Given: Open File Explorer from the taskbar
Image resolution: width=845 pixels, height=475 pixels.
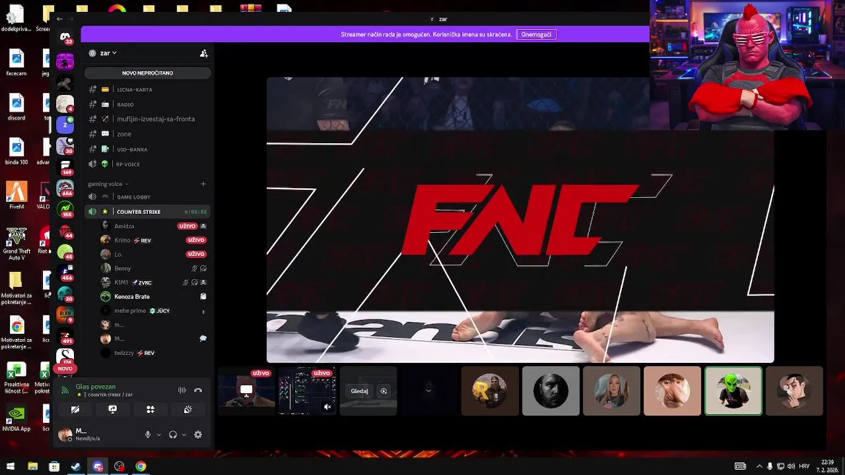Looking at the screenshot, I should point(32,466).
